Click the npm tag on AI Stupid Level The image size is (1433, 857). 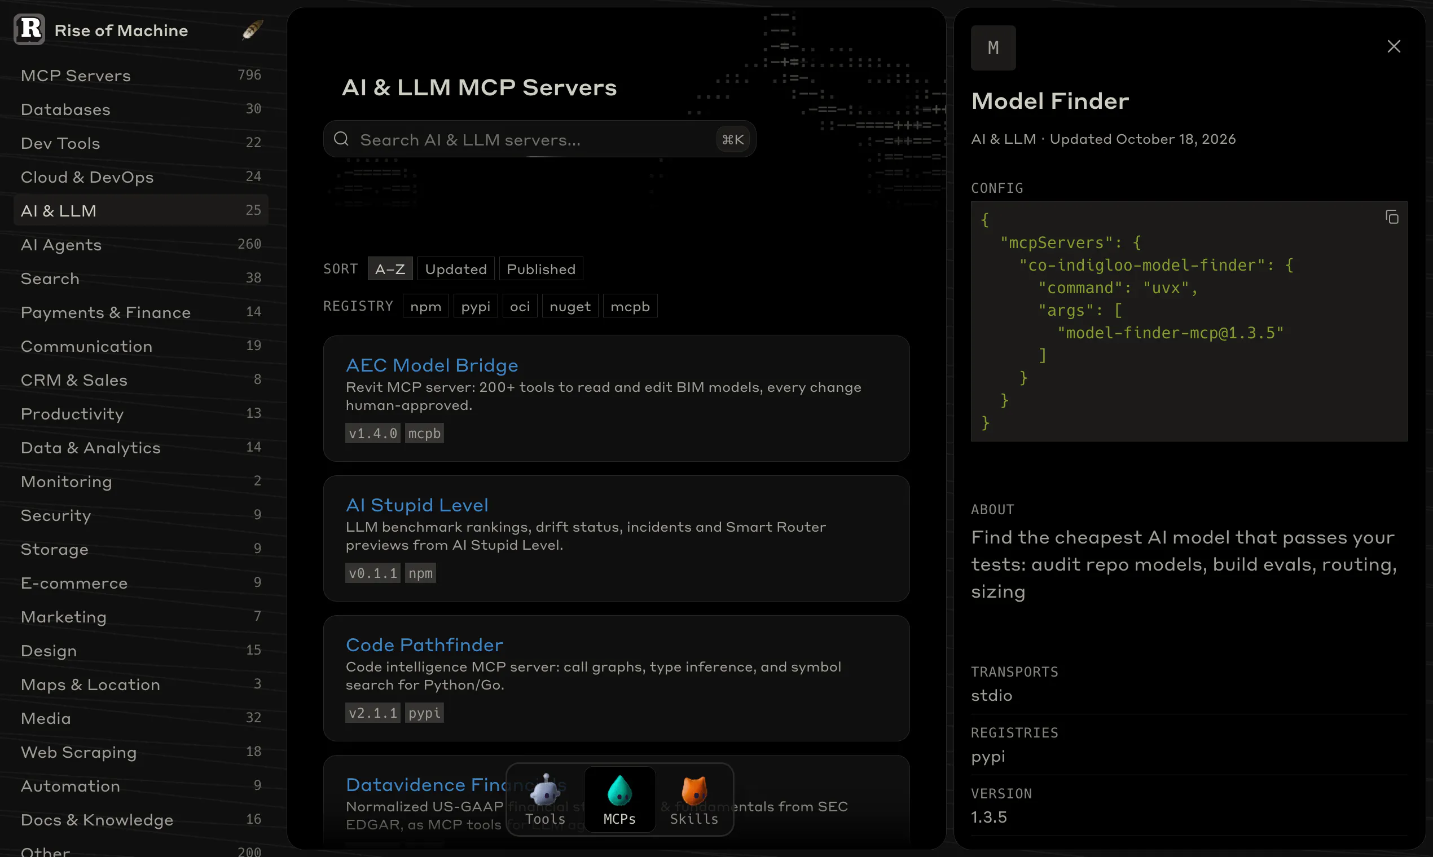(x=420, y=573)
